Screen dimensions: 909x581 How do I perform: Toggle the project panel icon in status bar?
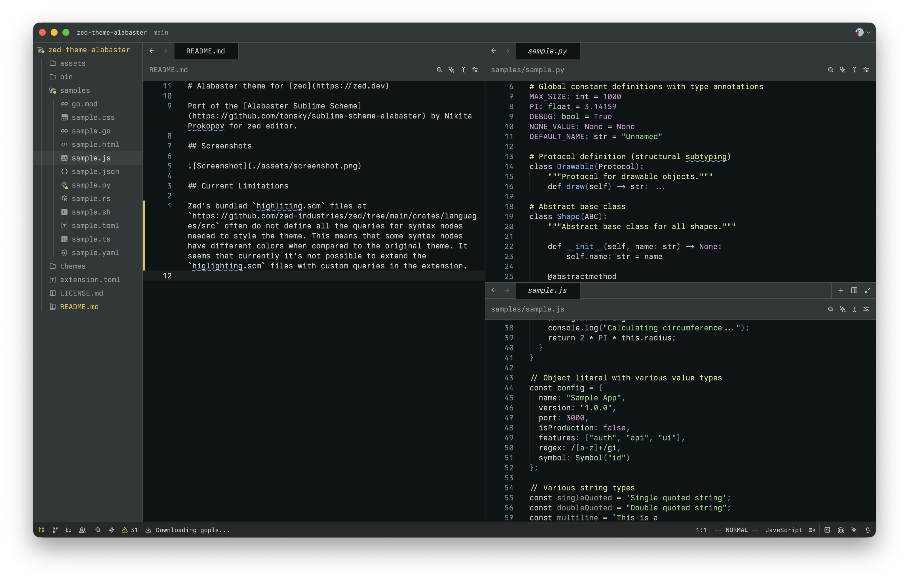coord(42,530)
